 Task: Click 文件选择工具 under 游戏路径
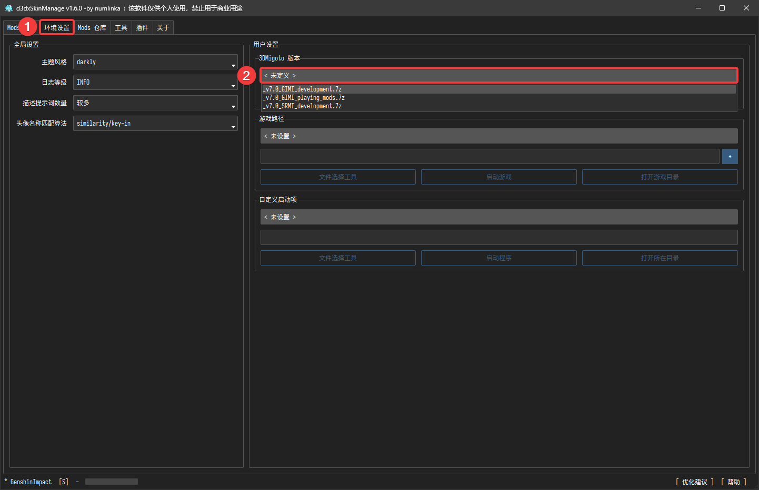coord(338,177)
